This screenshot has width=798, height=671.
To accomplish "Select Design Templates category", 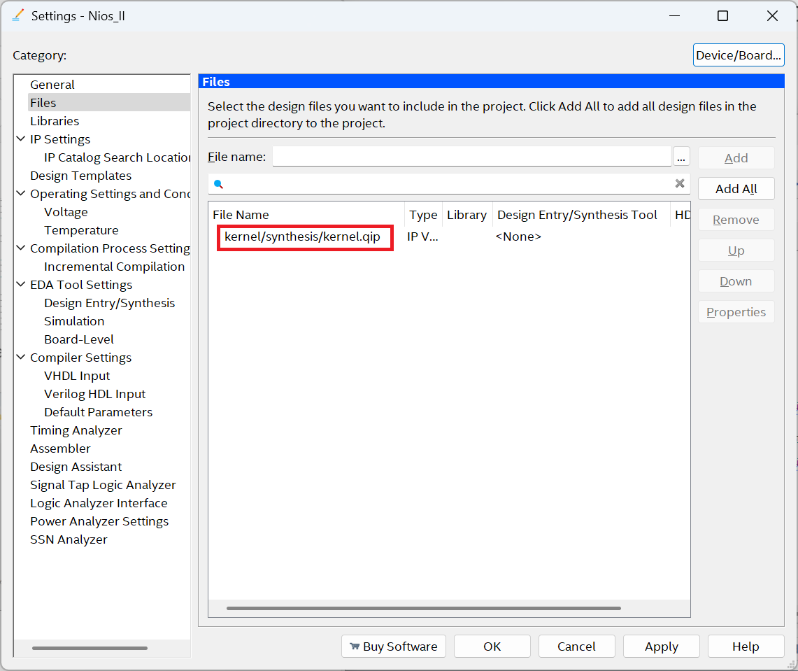I will 80,176.
